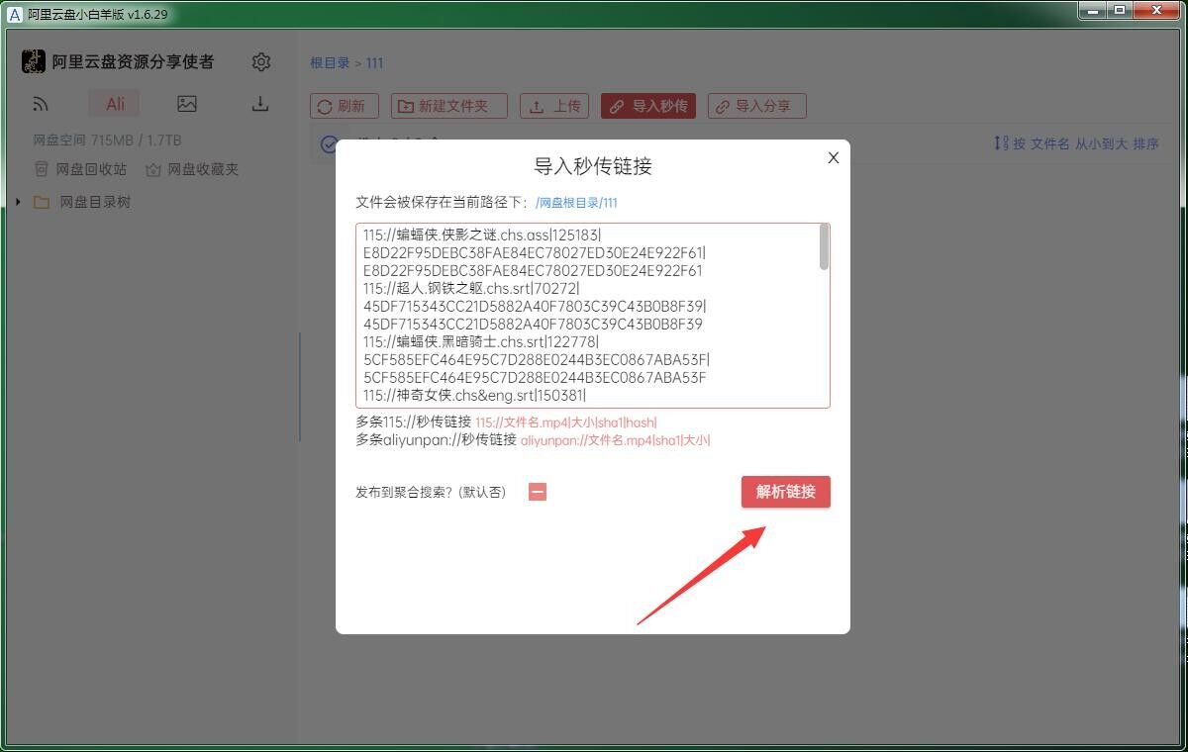Switch to the Ali tab

(x=115, y=104)
